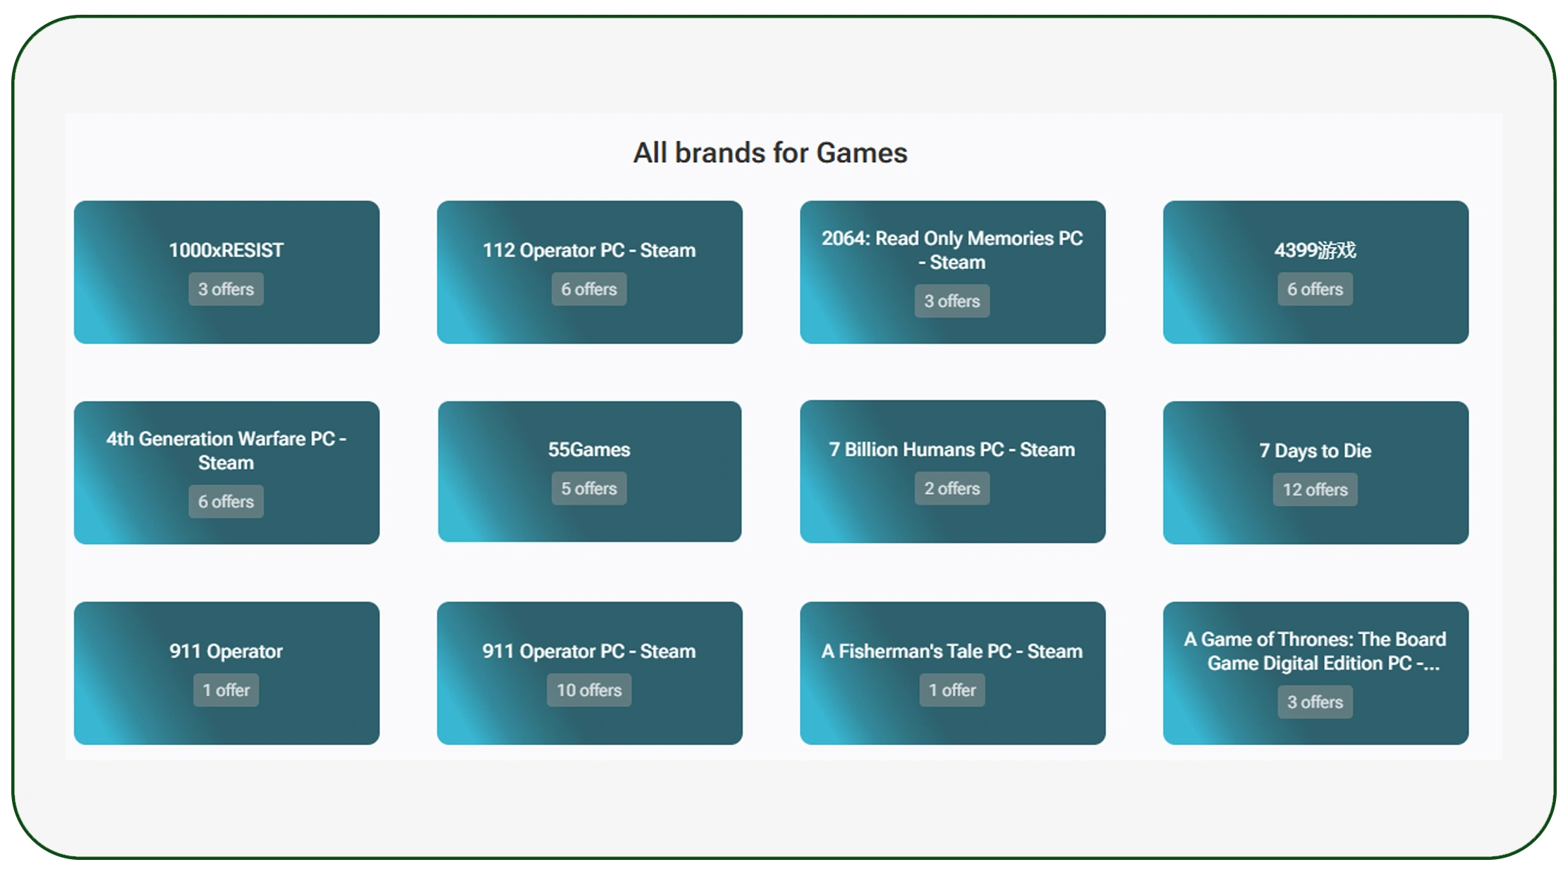
Task: Open 7 Billion Humans PC - Steam
Action: point(952,472)
